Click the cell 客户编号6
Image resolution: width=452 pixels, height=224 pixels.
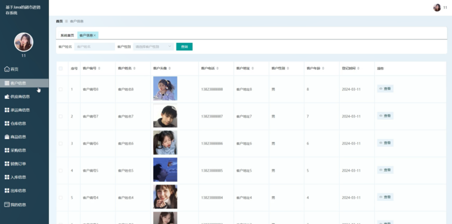[x=91, y=143]
